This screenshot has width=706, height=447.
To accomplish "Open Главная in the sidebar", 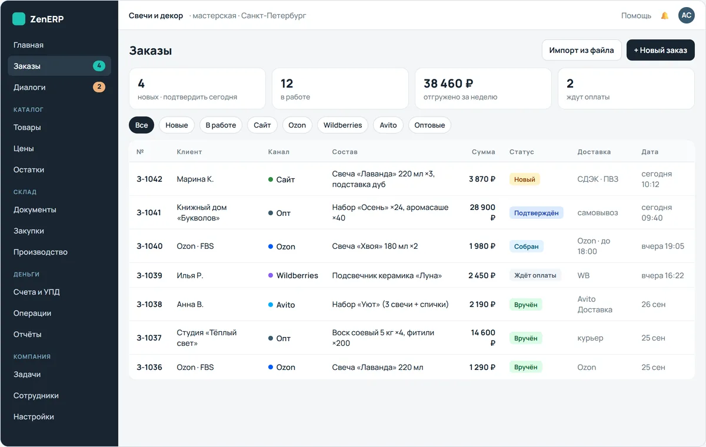I will click(59, 45).
